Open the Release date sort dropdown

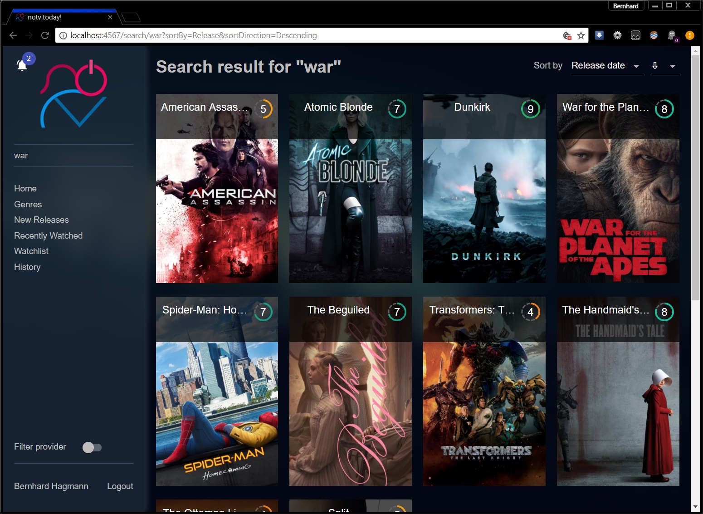pos(606,66)
